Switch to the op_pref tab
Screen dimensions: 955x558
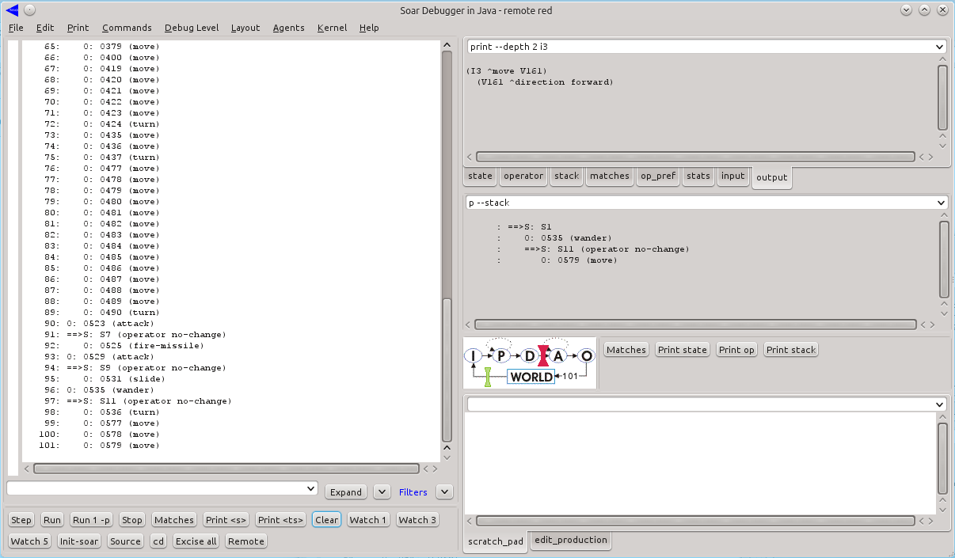click(x=658, y=176)
